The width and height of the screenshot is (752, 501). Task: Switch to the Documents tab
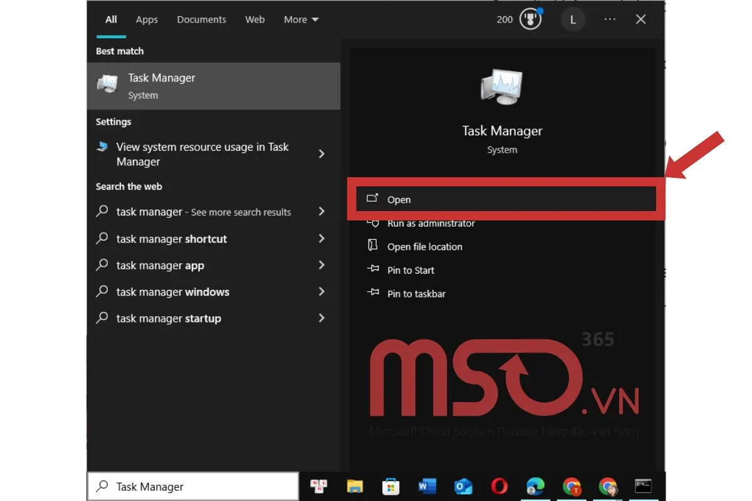pyautogui.click(x=201, y=19)
